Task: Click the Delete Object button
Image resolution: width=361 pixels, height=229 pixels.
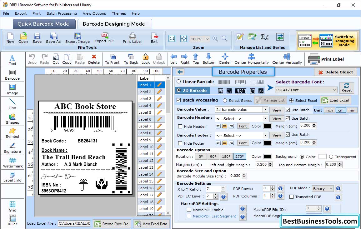Action: pyautogui.click(x=335, y=72)
